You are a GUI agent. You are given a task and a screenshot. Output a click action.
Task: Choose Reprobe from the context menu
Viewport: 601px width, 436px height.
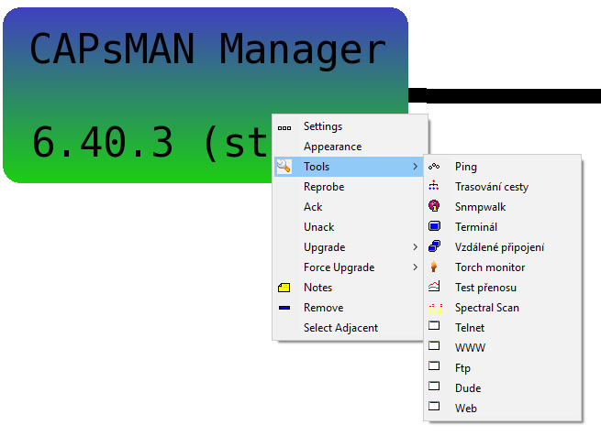coord(349,187)
